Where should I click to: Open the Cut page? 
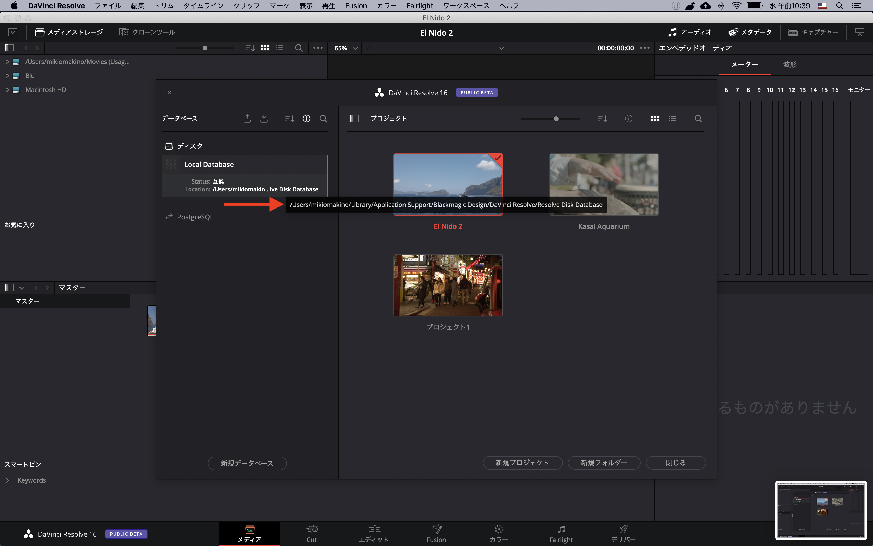click(x=312, y=533)
